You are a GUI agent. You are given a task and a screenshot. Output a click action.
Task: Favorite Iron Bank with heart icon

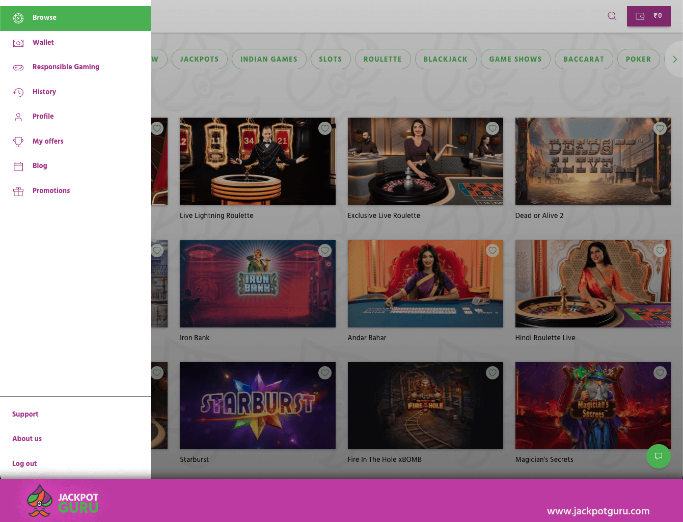[325, 251]
